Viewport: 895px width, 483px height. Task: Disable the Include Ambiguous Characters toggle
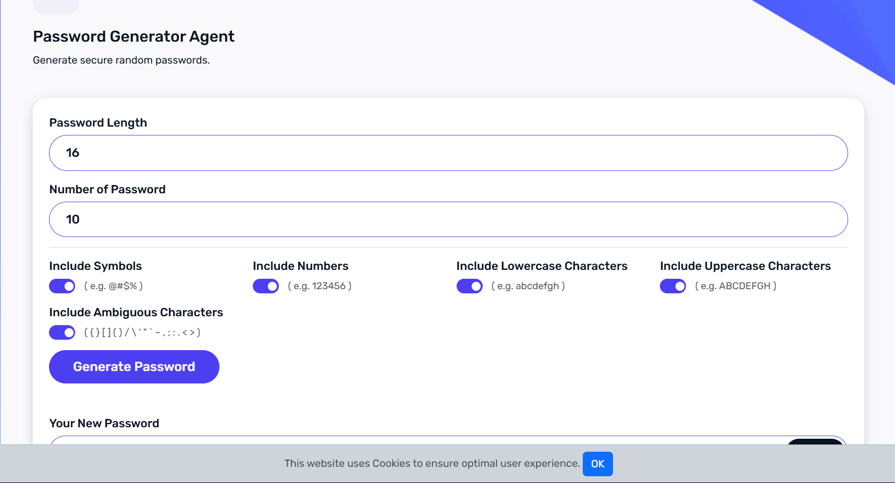(x=62, y=332)
